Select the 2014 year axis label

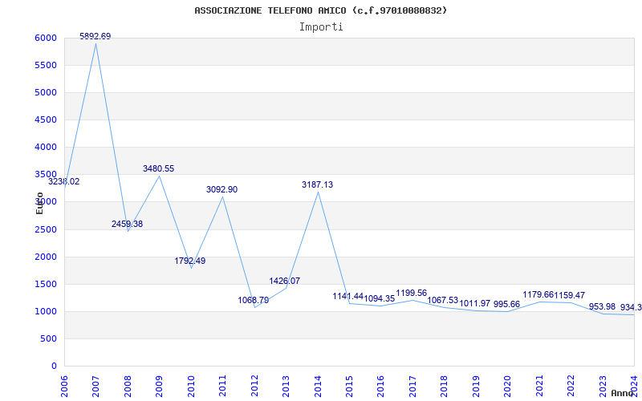coord(317,386)
